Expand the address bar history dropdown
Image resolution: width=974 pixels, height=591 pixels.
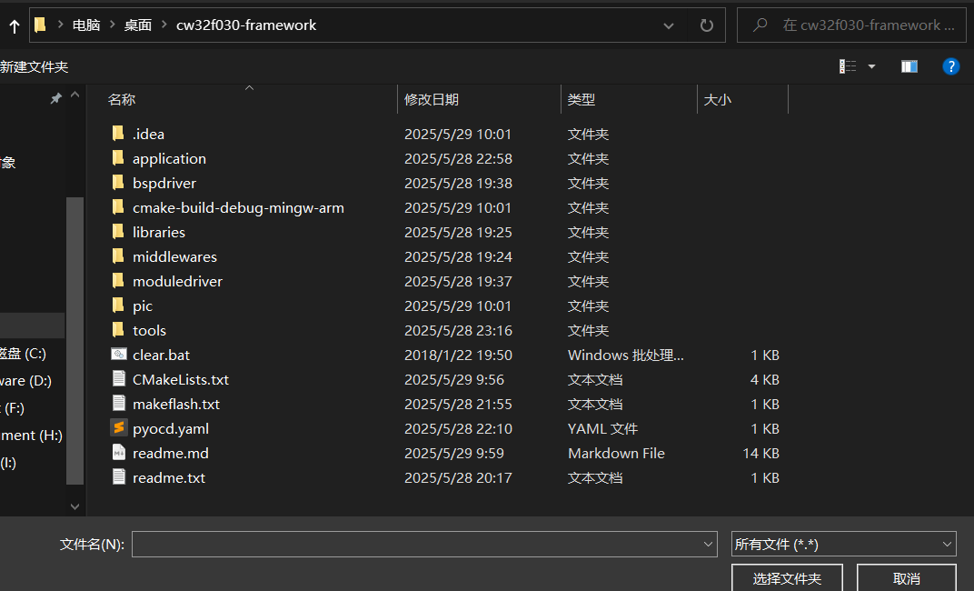pos(669,25)
